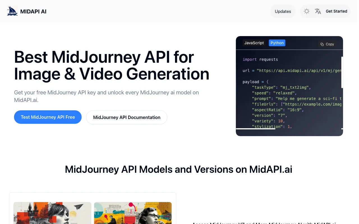Click the '"prompt"' code line

click(297, 99)
